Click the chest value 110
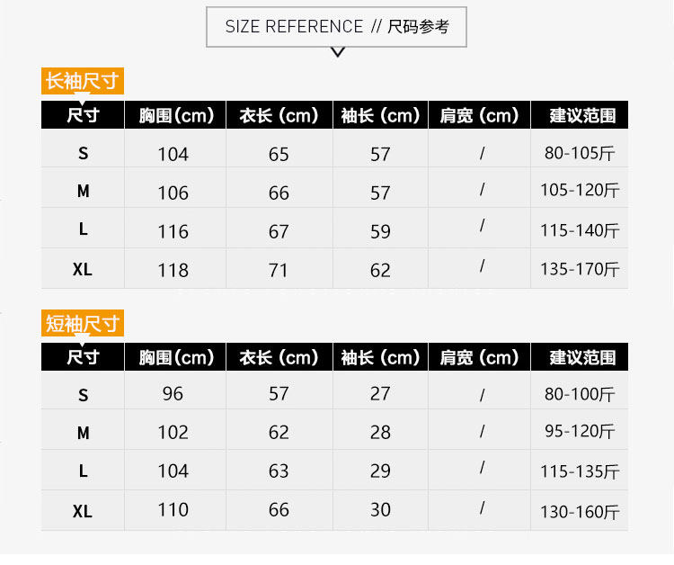674x565 pixels. pyautogui.click(x=173, y=509)
